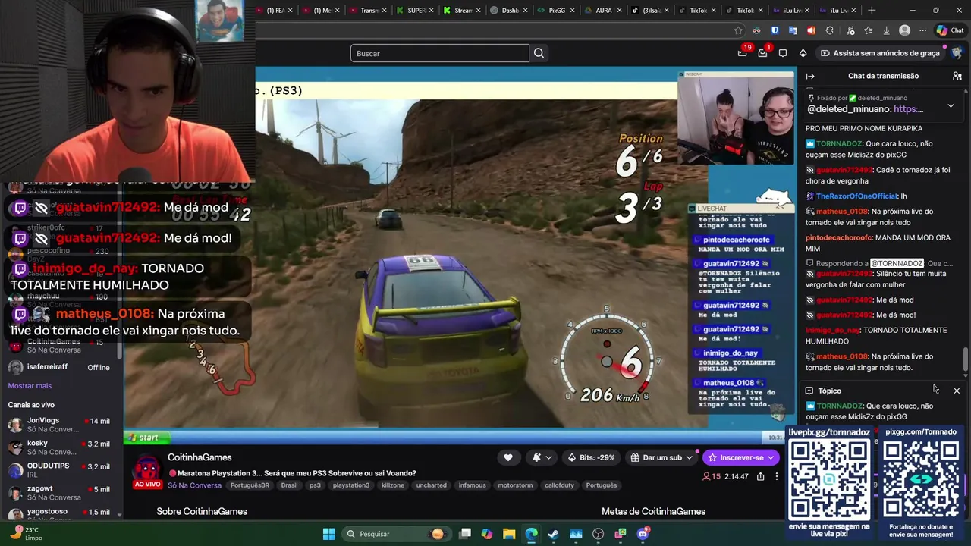Open browser extensions puzzle icon
The width and height of the screenshot is (971, 546).
tap(829, 30)
